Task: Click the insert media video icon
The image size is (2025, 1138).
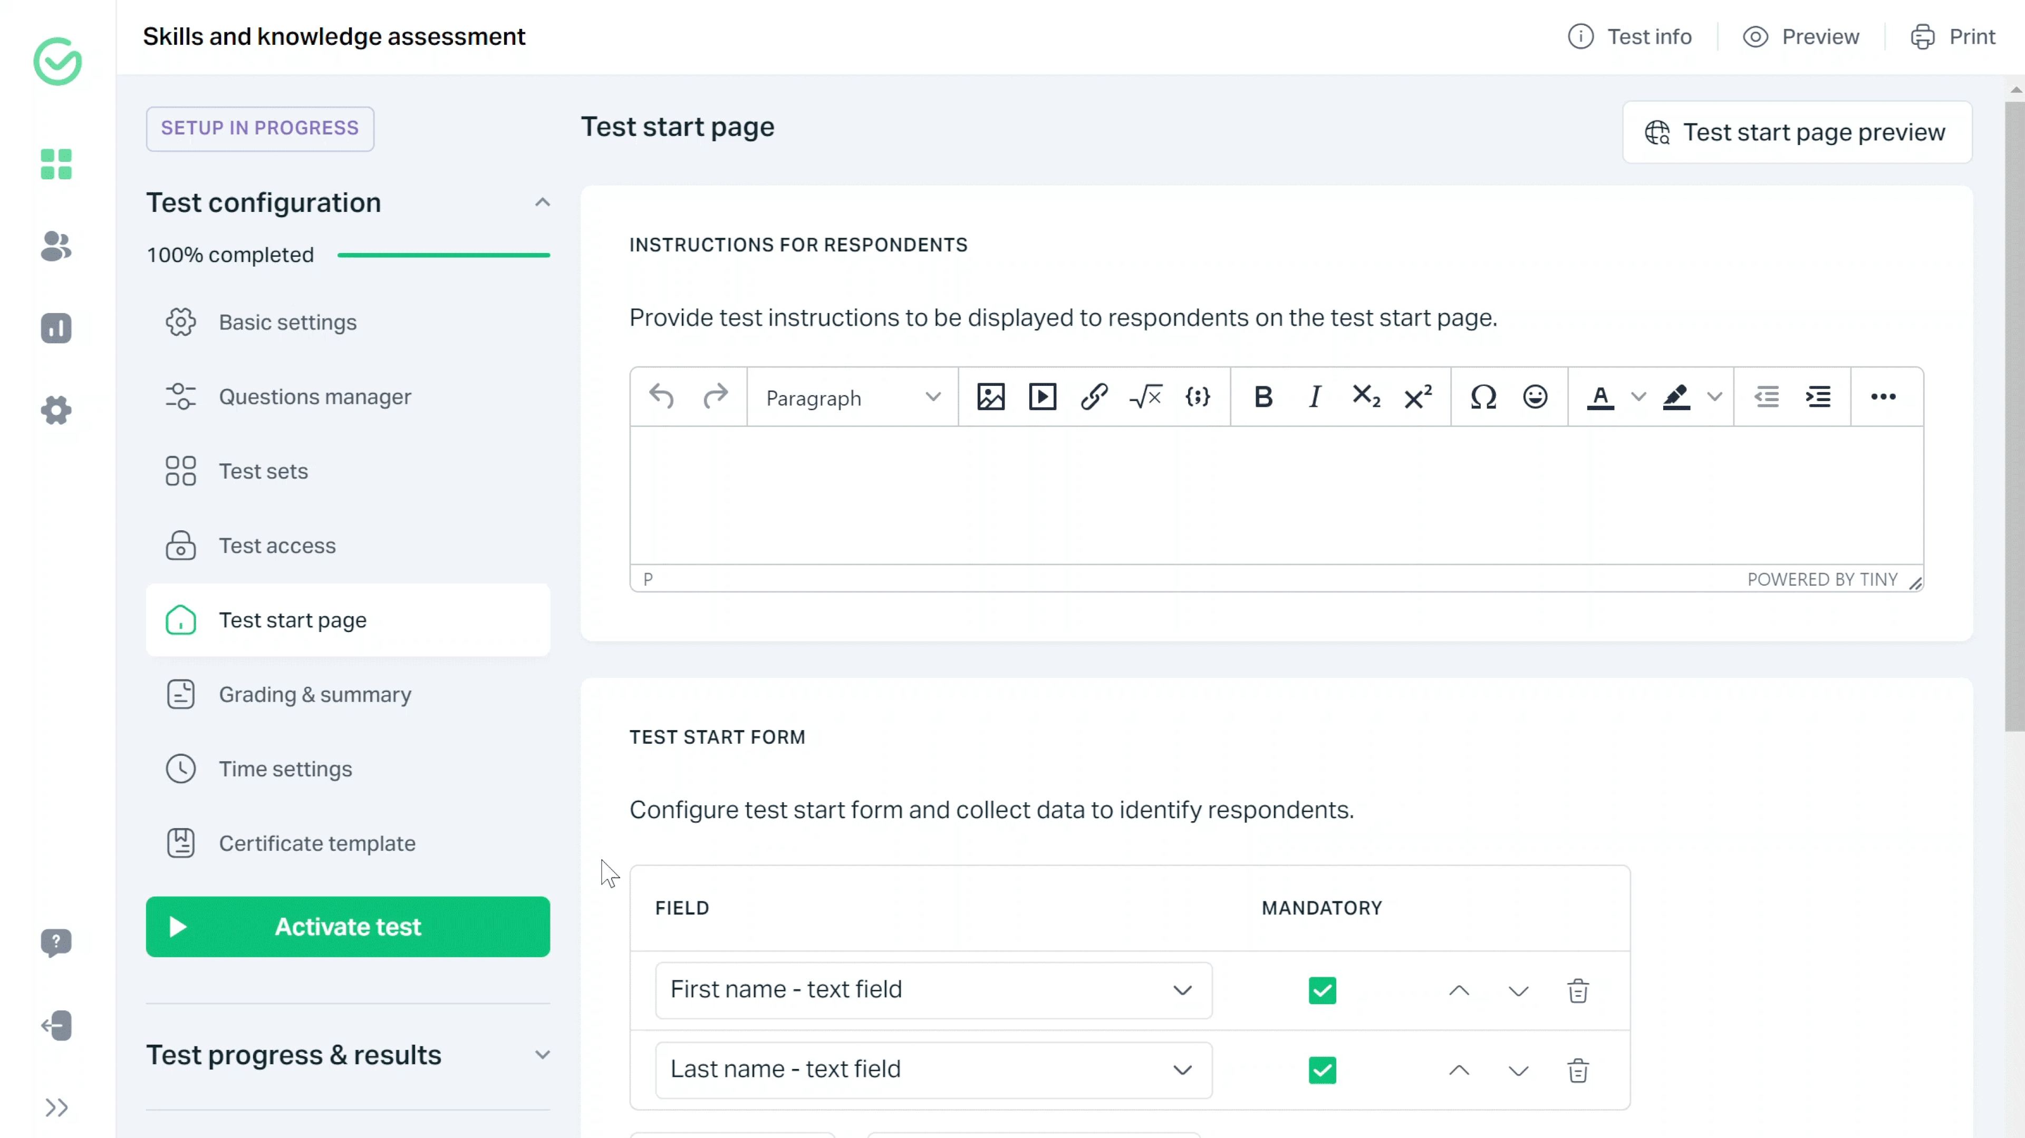Action: point(1043,397)
